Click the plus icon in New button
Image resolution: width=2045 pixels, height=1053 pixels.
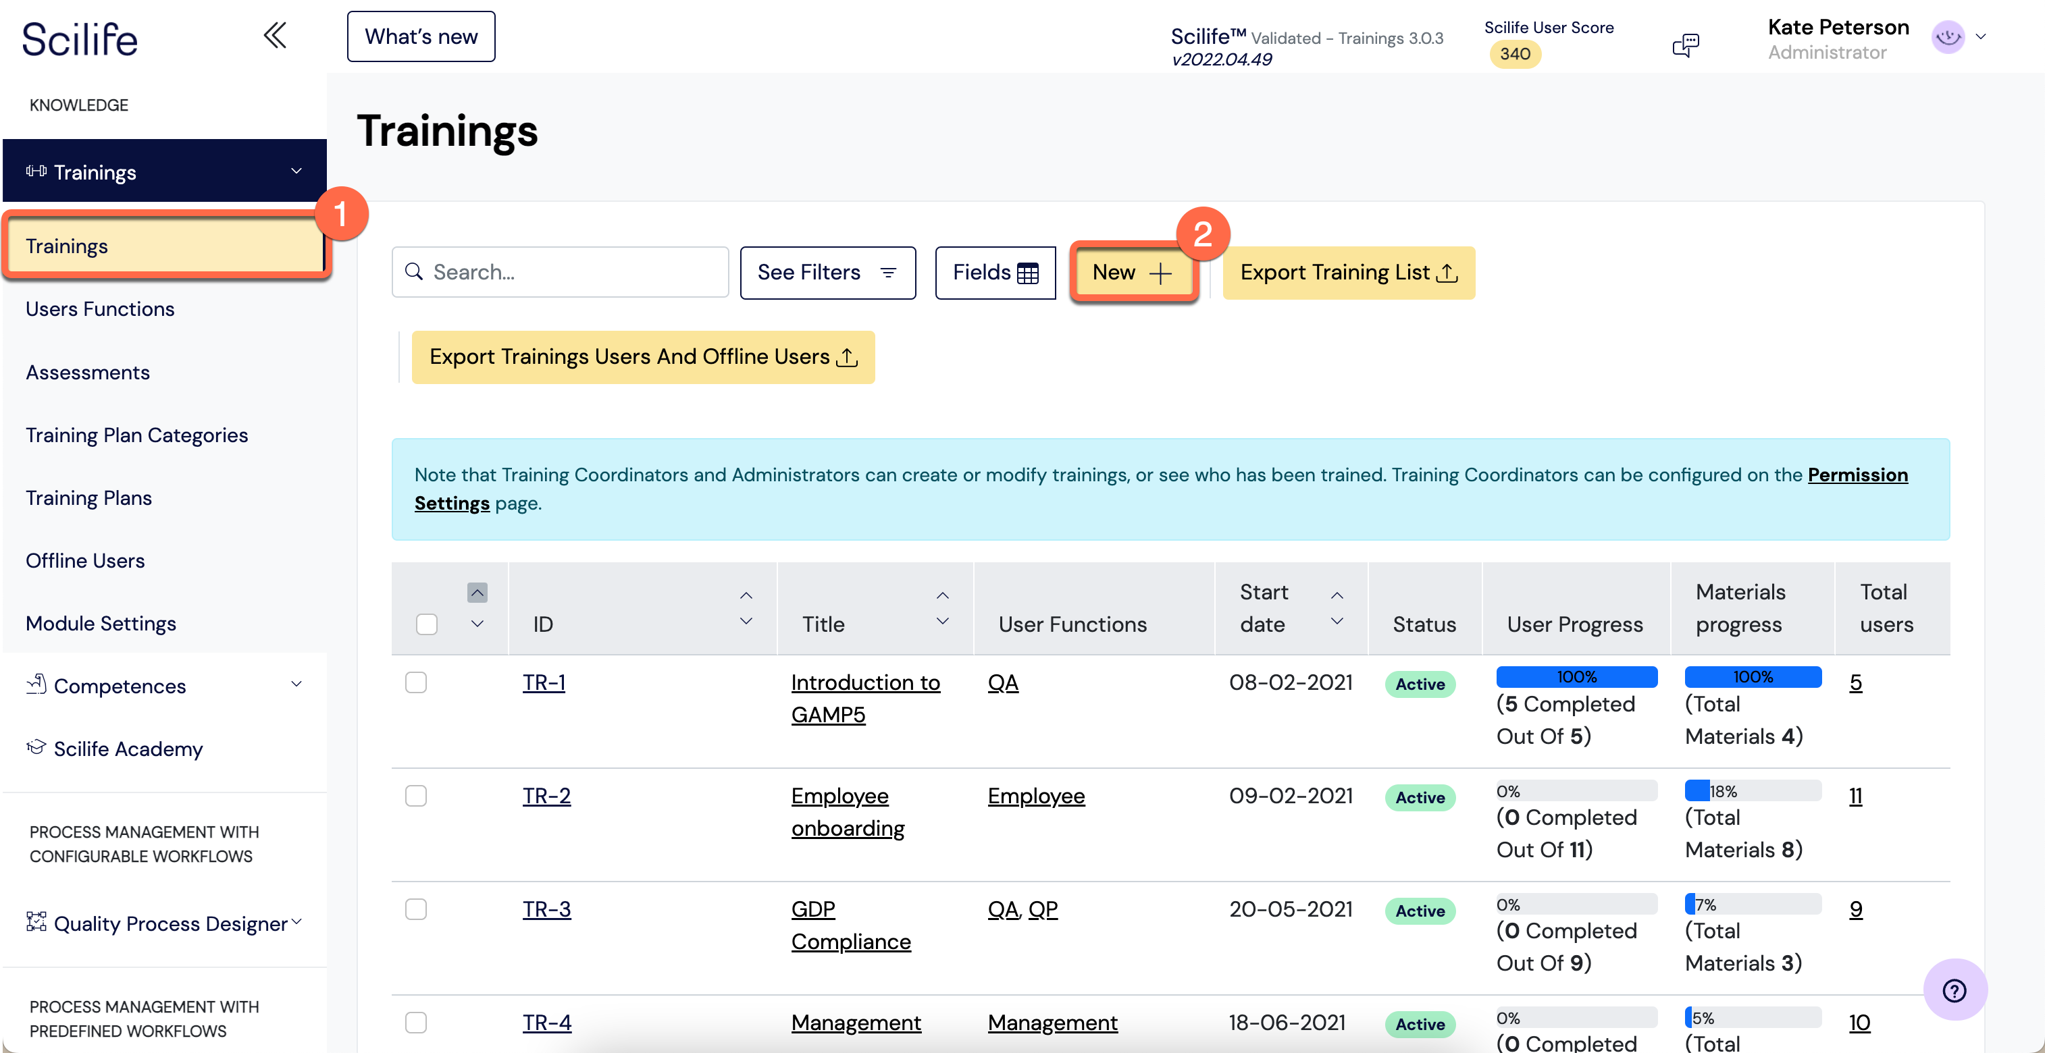coord(1160,273)
